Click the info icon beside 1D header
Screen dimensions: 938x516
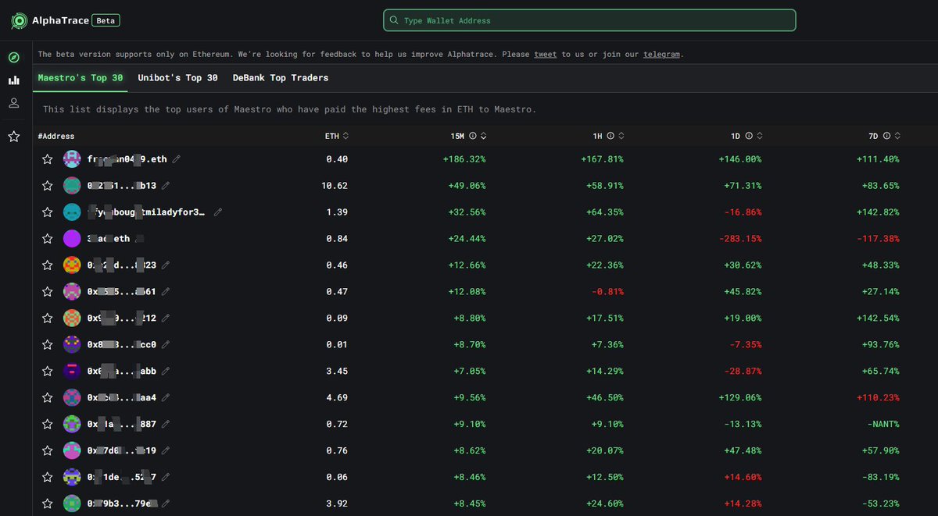point(749,136)
